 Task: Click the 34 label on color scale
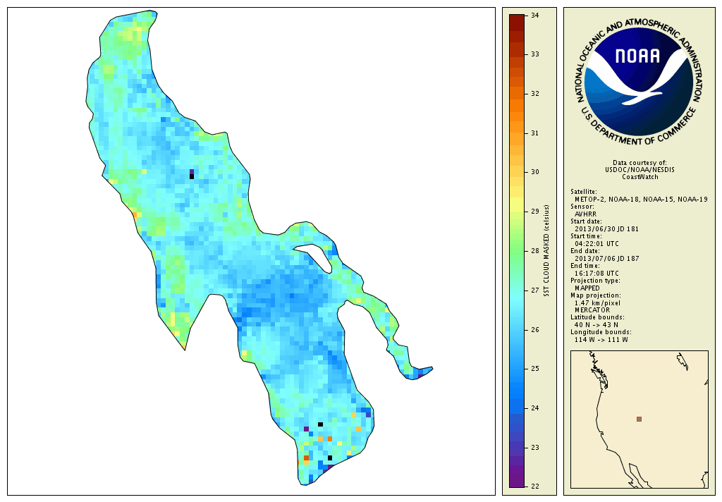tap(534, 16)
